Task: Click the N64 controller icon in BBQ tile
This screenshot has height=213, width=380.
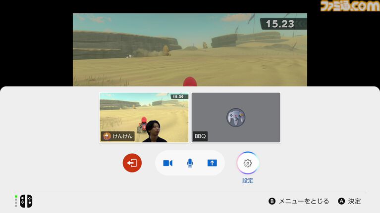Action: 236,117
